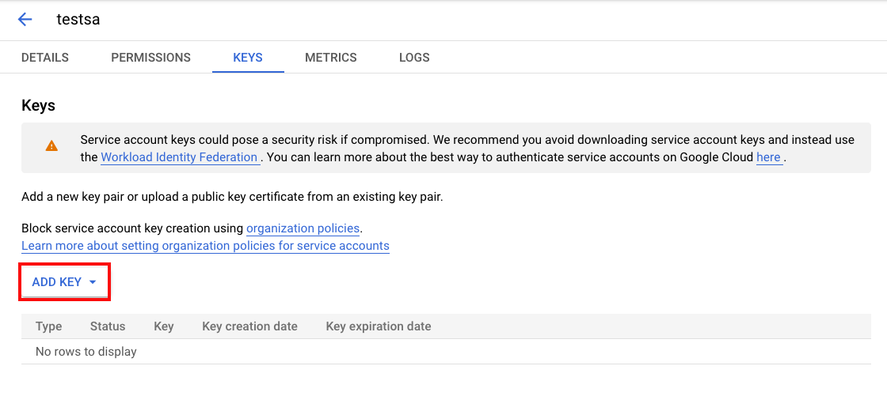Click the back arrow icon

coord(25,20)
